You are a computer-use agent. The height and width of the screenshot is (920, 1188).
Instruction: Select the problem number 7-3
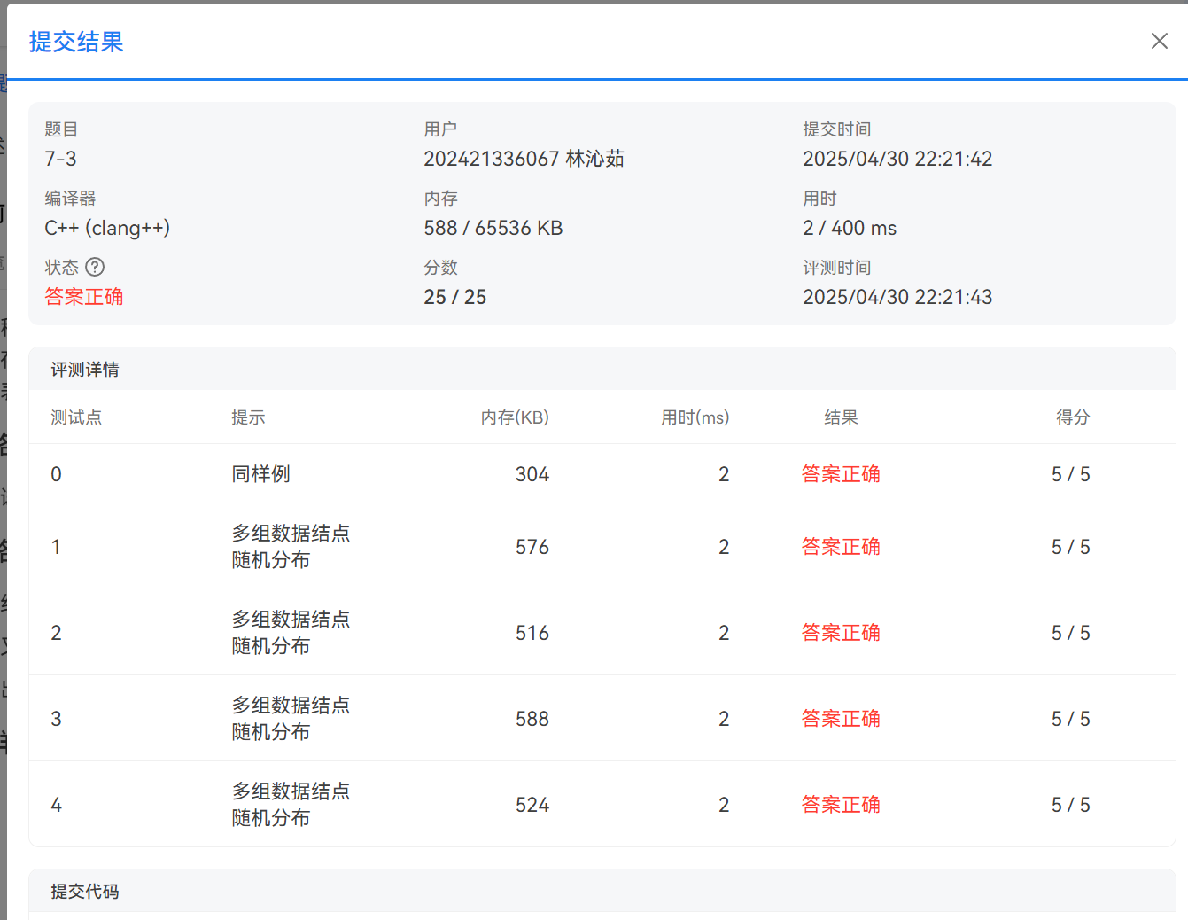(x=61, y=159)
